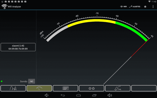This screenshot has width=157, height=98.
Task: Click the -50 gauge label
Action: coord(136,24)
